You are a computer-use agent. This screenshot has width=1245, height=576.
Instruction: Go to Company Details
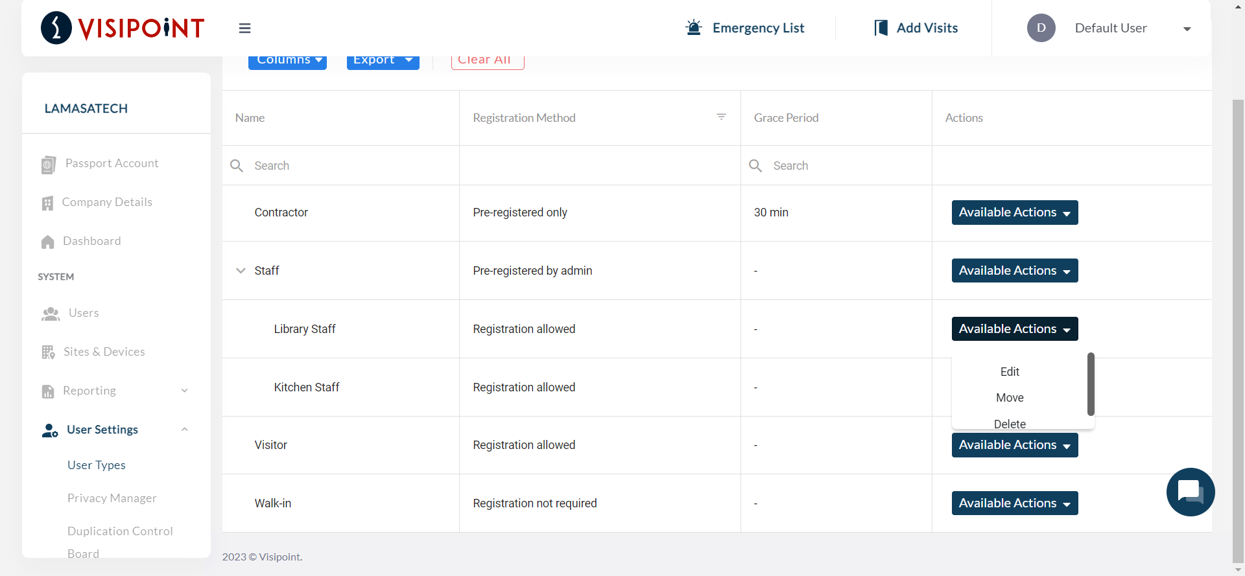107,202
